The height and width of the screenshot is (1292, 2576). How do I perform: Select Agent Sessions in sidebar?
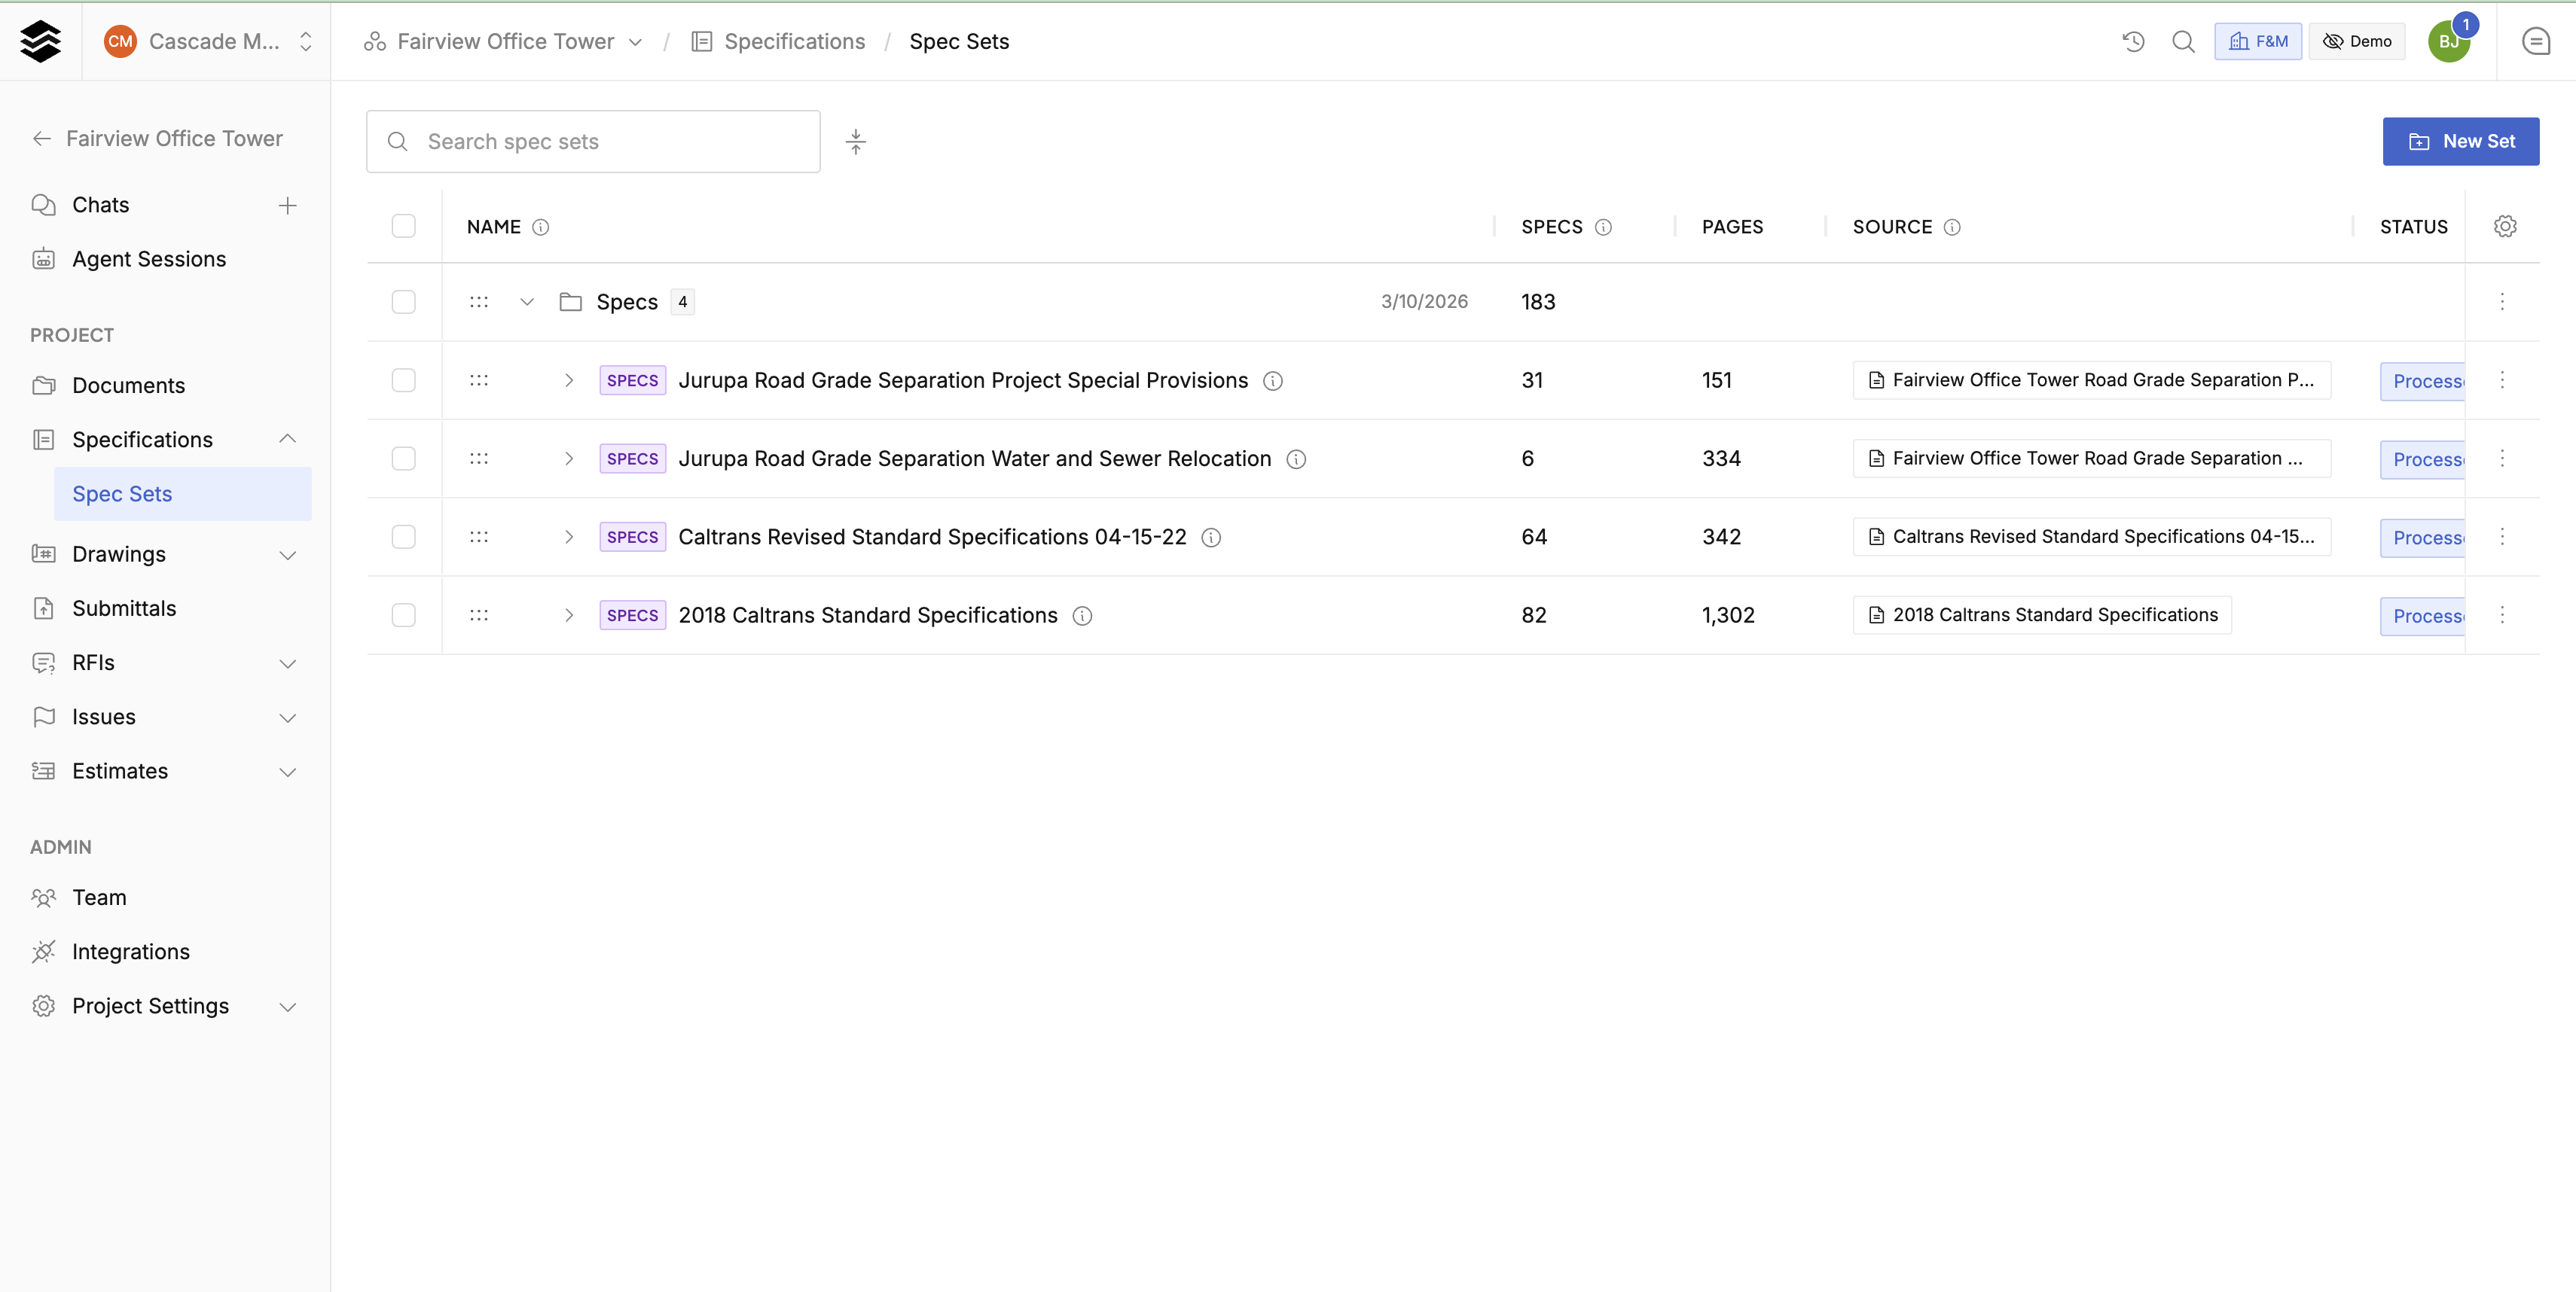tap(149, 259)
